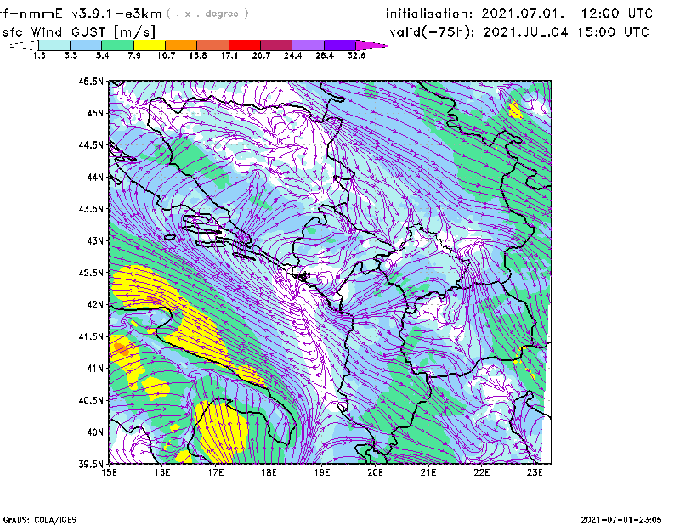The image size is (680, 525).
Task: Click legend value 10.7
Action: tap(166, 55)
